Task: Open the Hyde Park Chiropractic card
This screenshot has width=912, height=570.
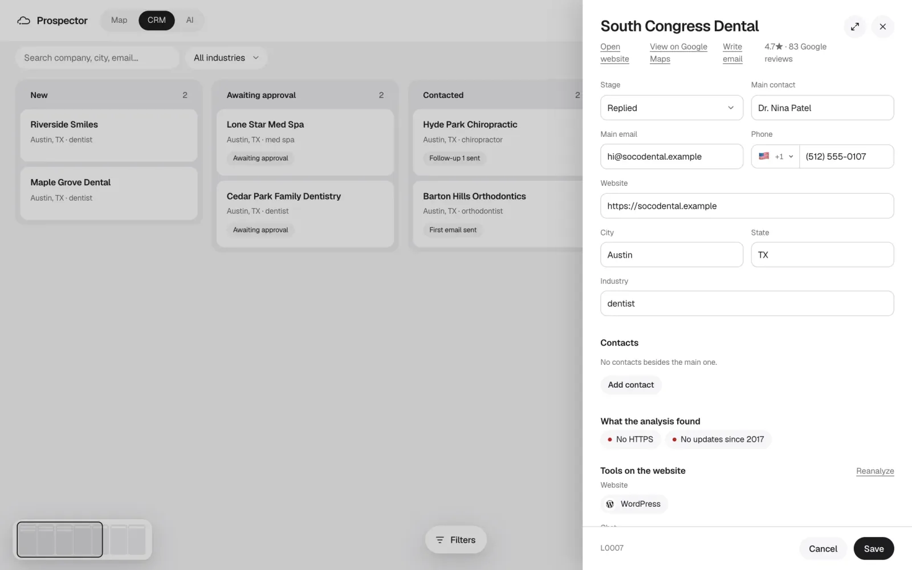Action: coord(498,142)
